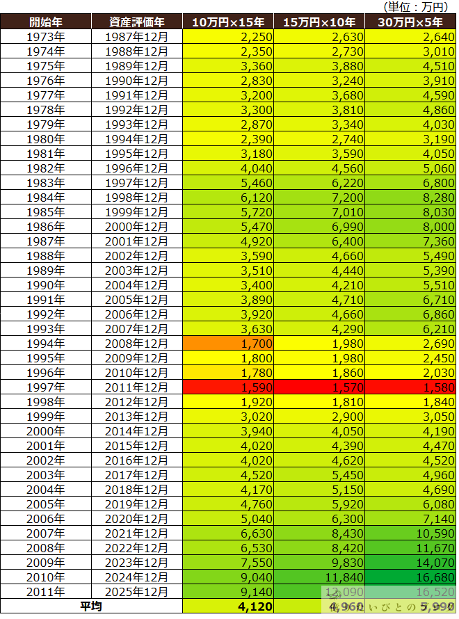Select the 15万円×10年 column header
The height and width of the screenshot is (619, 459).
click(319, 22)
